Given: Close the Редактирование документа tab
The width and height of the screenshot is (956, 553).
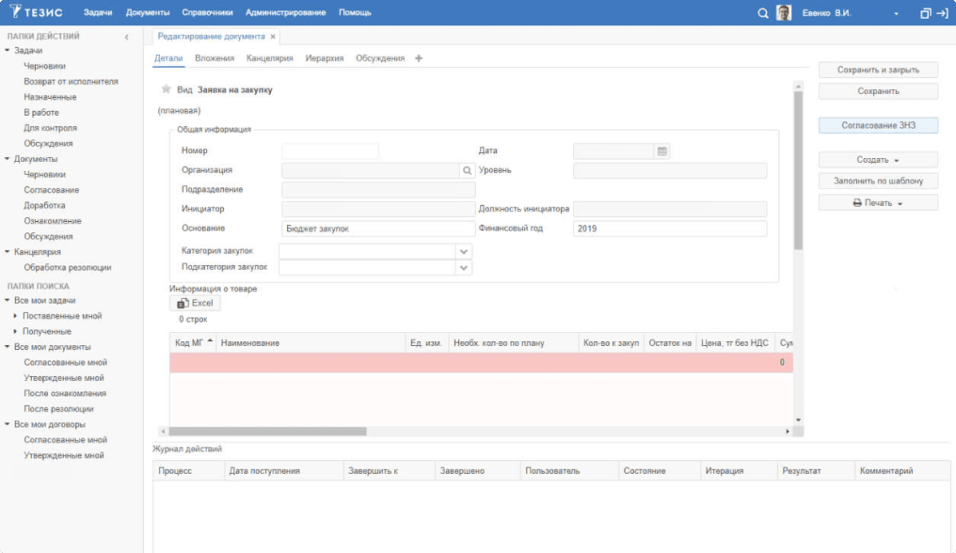Looking at the screenshot, I should 273,37.
